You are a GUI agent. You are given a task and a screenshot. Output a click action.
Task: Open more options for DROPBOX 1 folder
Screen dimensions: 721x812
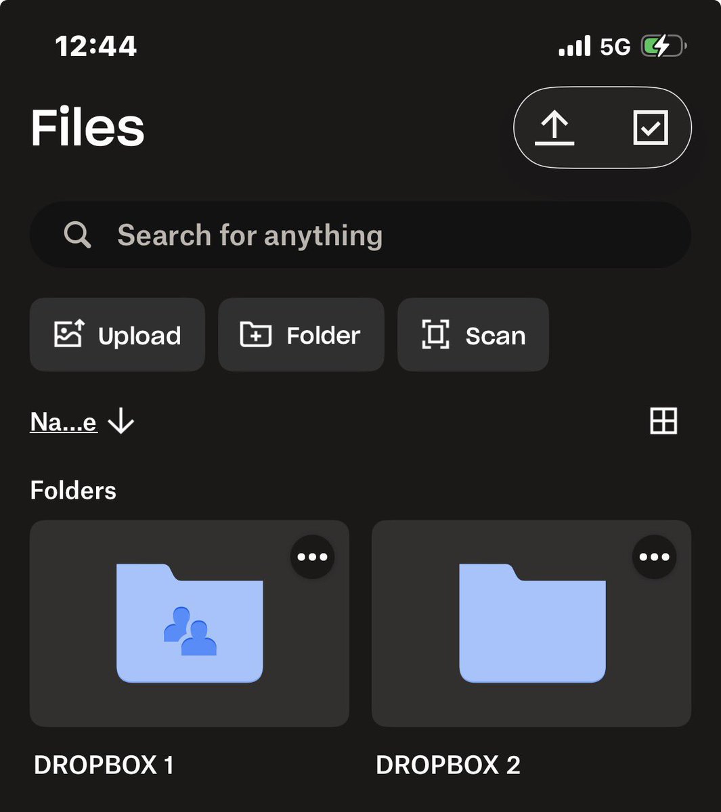tap(312, 557)
